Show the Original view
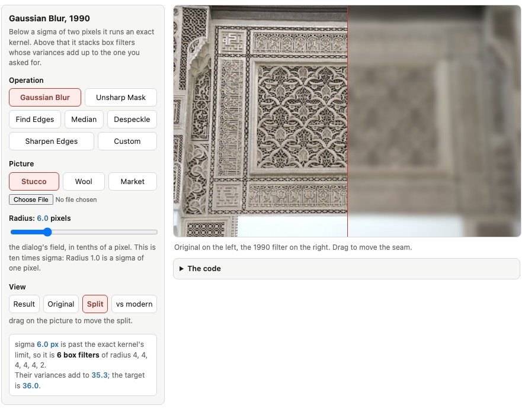Viewport: 525px width, 412px height. (x=61, y=304)
